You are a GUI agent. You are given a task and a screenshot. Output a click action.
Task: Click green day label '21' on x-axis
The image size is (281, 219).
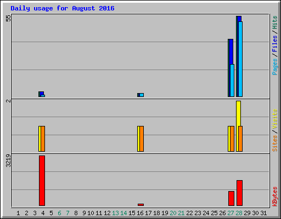(181, 213)
